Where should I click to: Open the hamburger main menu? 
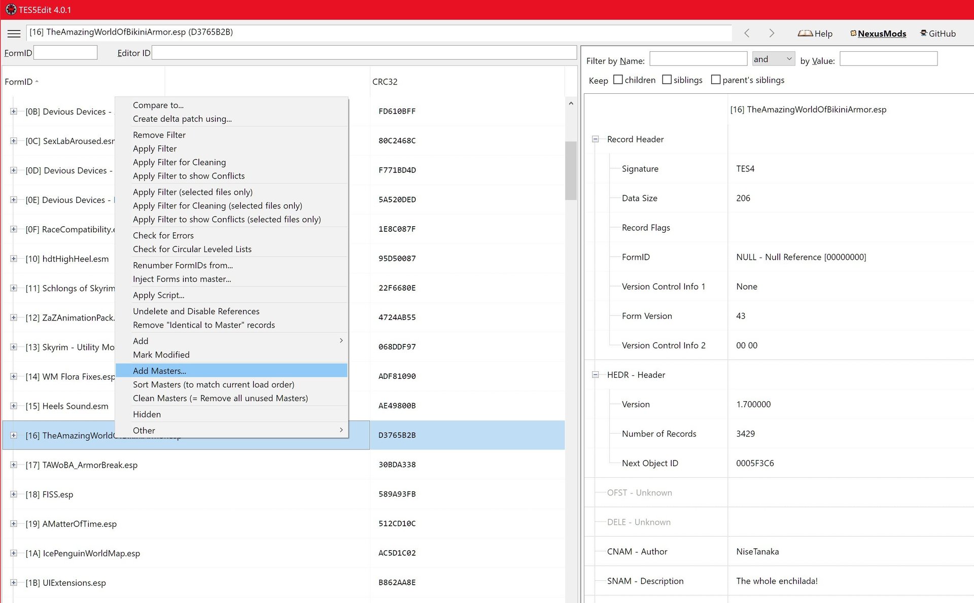point(14,33)
